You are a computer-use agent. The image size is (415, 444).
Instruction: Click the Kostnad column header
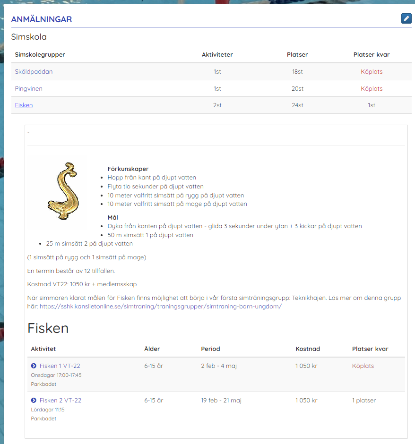click(308, 349)
